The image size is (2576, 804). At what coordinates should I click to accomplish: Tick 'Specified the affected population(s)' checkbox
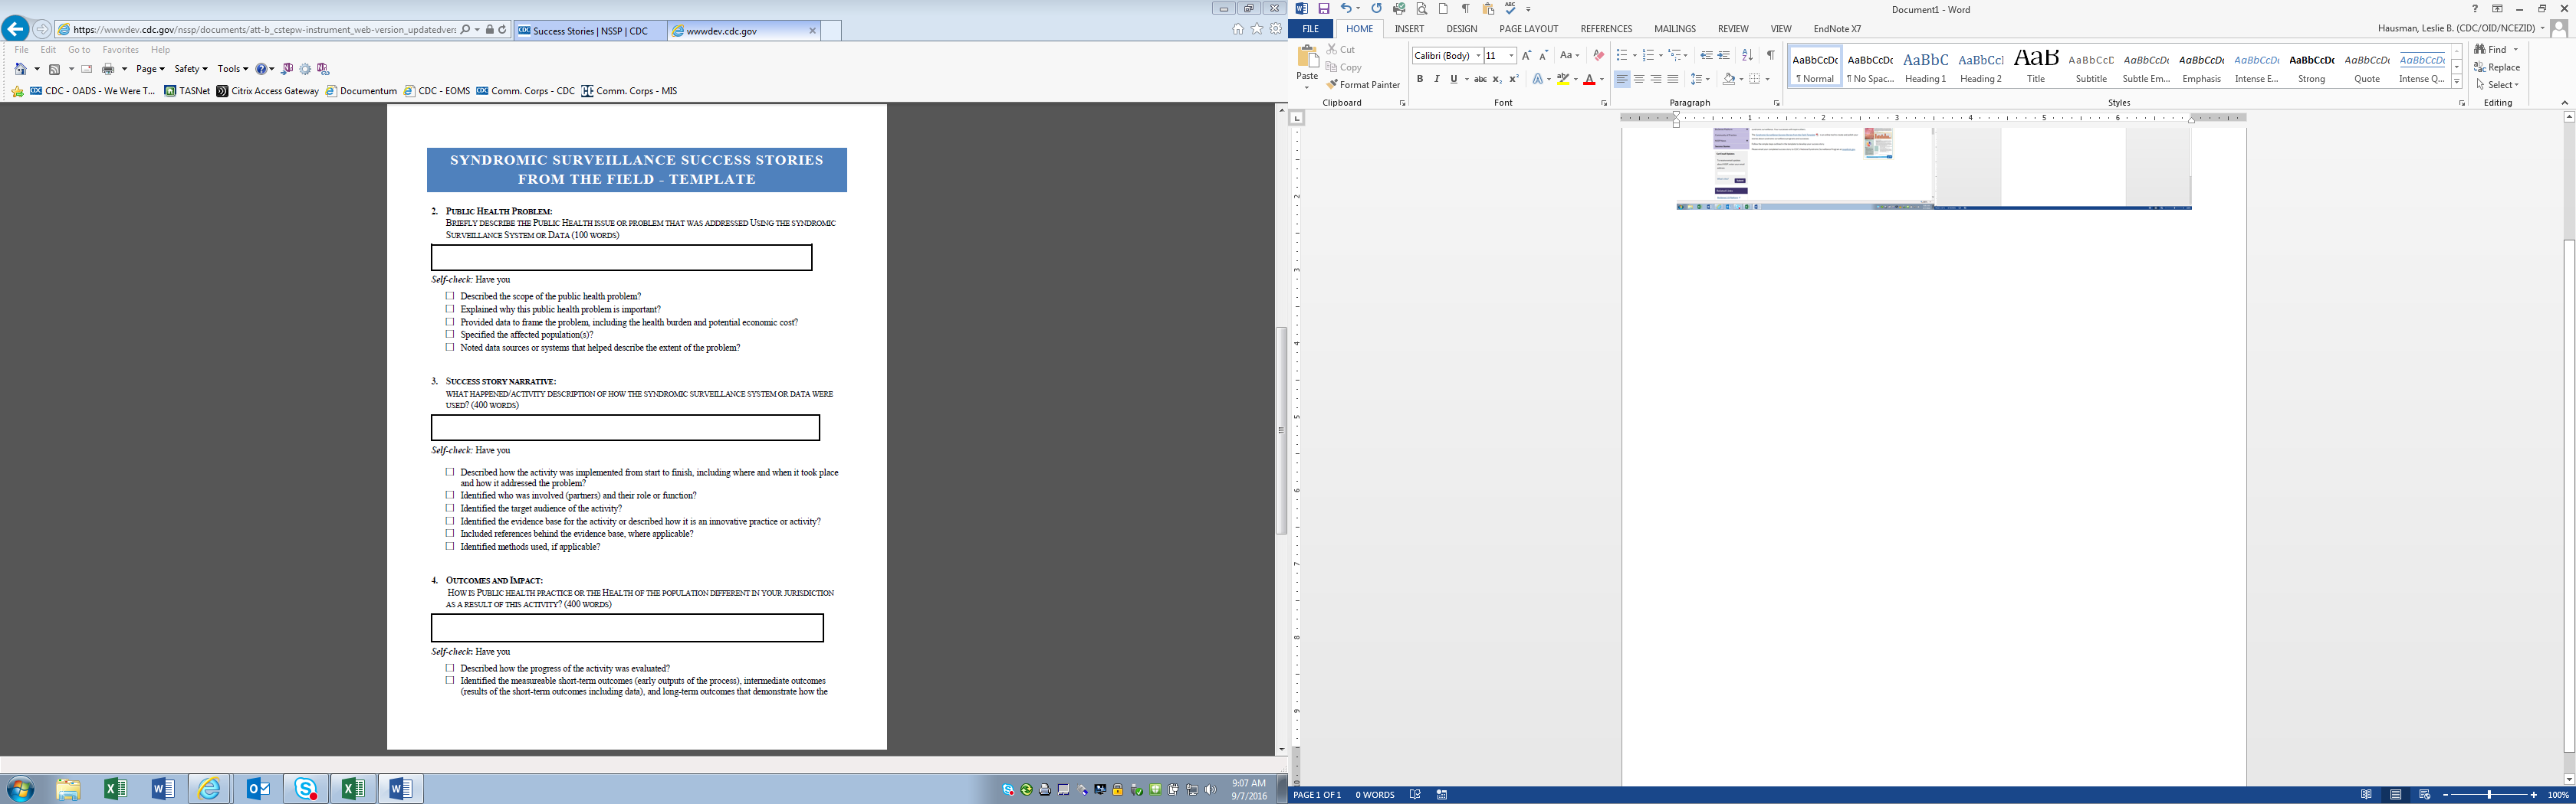tap(450, 335)
